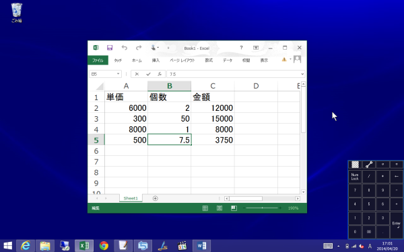
Task: Select cell containing 12000
Action: (x=213, y=108)
